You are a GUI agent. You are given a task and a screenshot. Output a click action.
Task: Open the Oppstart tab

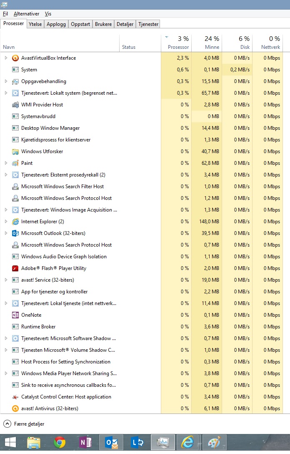pyautogui.click(x=80, y=24)
